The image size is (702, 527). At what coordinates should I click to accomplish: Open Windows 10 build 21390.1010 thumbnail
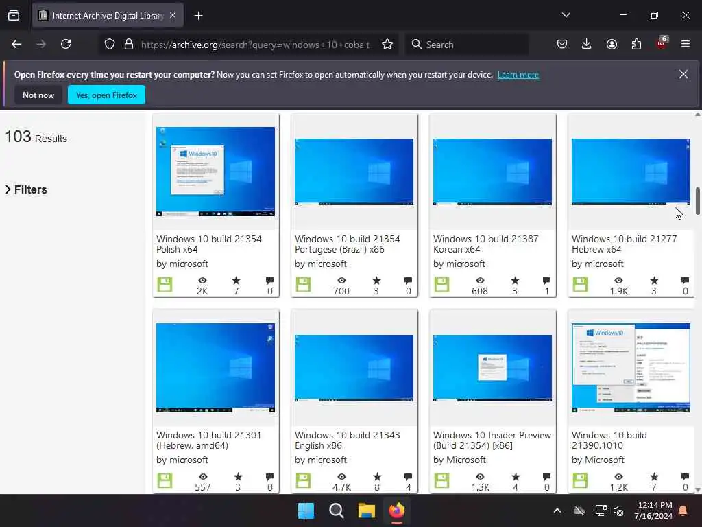631,368
